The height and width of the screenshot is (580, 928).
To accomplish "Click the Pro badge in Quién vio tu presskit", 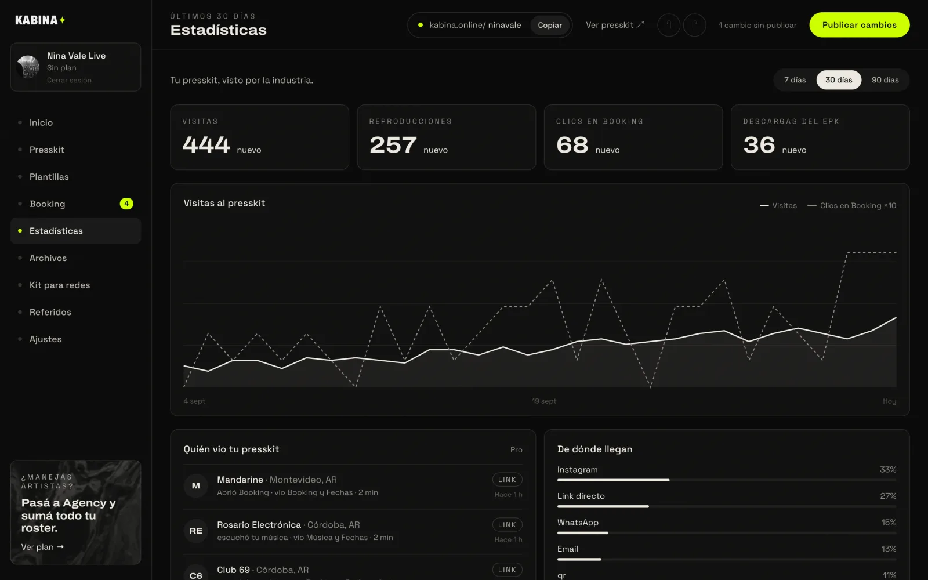I will 516,449.
